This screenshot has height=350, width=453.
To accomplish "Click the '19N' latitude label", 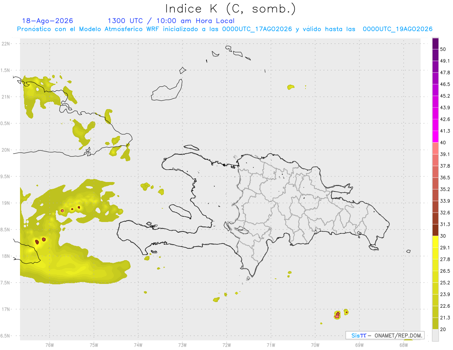I will [x=6, y=203].
